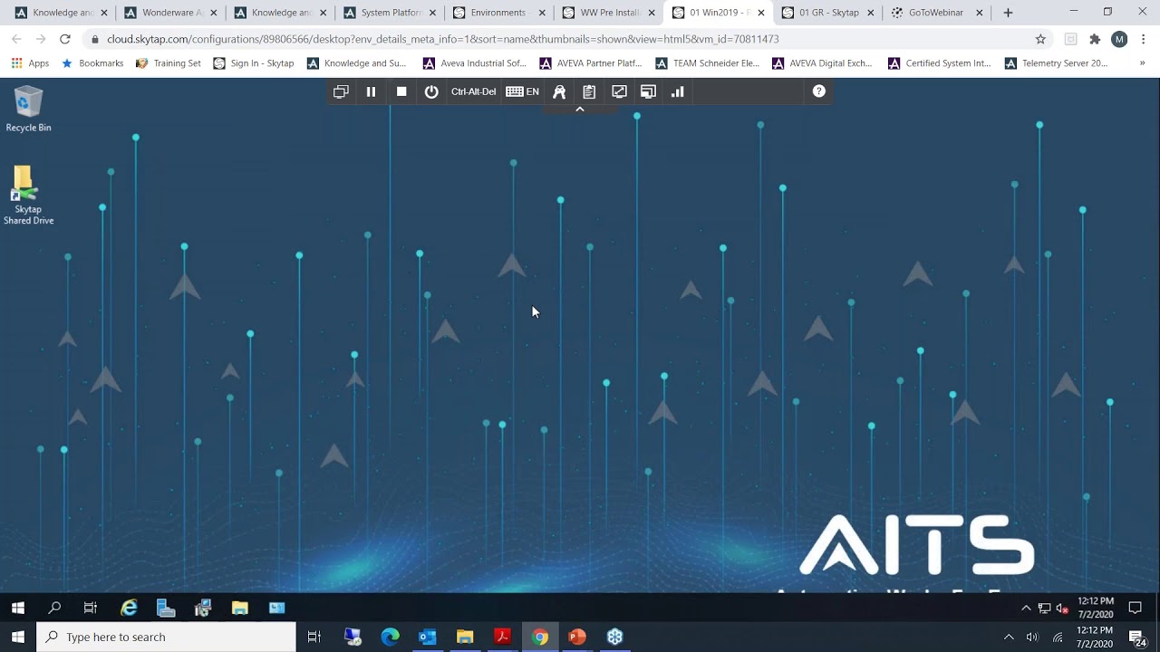Reload the Skytap page

coord(65,39)
